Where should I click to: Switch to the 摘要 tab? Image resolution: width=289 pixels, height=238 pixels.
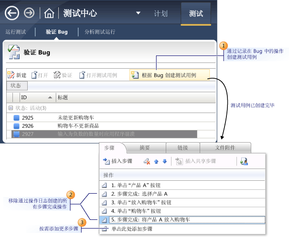pyautogui.click(x=145, y=148)
